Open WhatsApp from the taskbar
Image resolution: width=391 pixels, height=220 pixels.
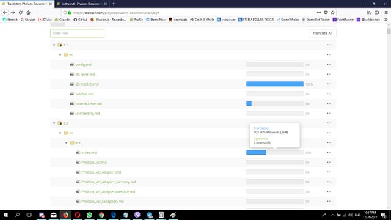(89, 215)
